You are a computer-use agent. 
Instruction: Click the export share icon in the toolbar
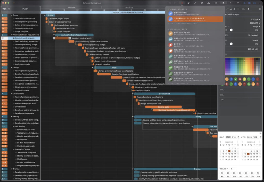coord(208,3)
